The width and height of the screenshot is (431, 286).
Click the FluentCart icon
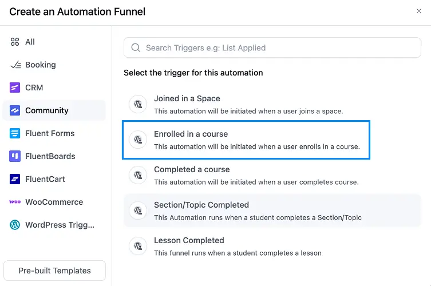click(x=15, y=179)
